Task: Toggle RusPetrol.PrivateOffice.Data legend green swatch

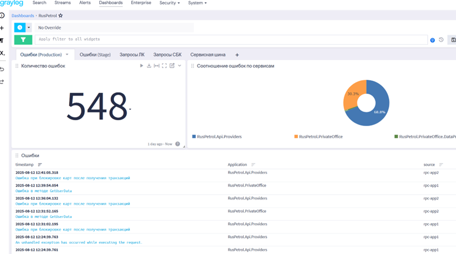Action: [x=396, y=136]
